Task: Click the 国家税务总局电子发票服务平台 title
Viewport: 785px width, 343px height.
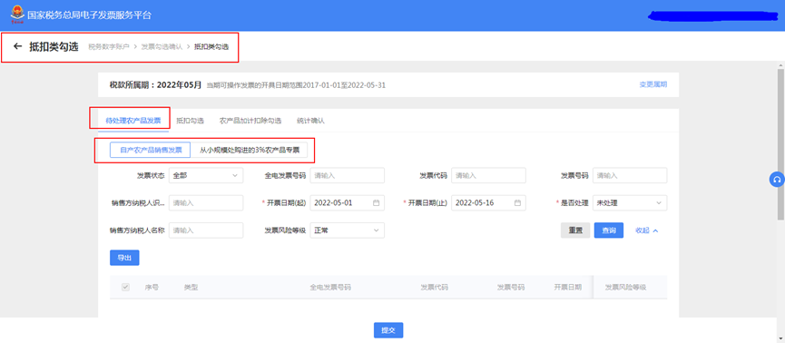Action: pyautogui.click(x=89, y=15)
